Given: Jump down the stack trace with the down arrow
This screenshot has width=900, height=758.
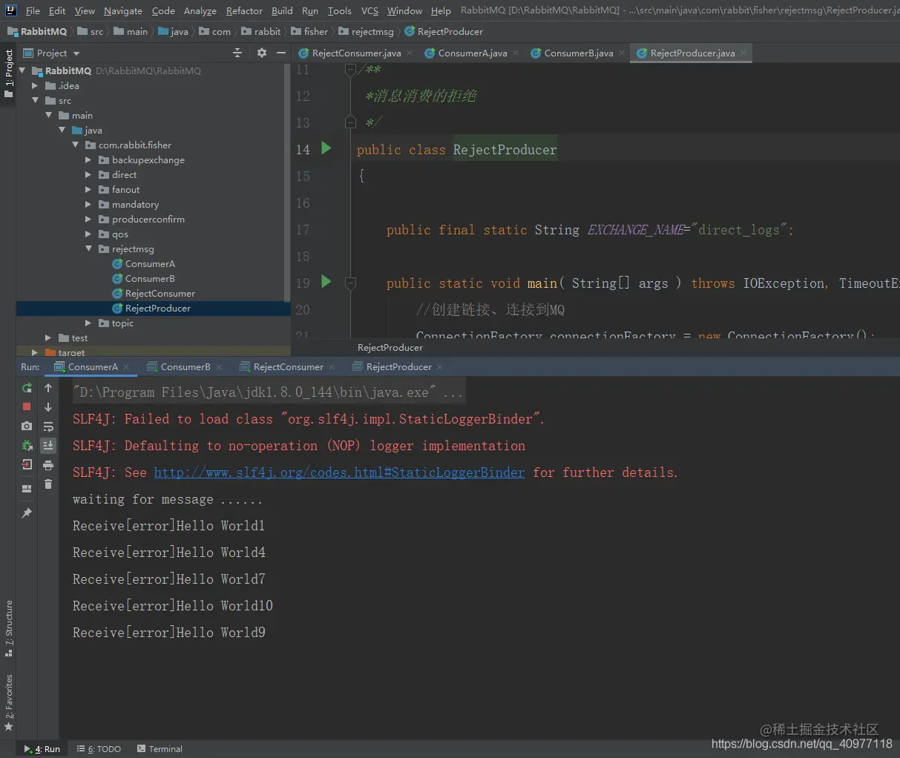Looking at the screenshot, I should [48, 407].
